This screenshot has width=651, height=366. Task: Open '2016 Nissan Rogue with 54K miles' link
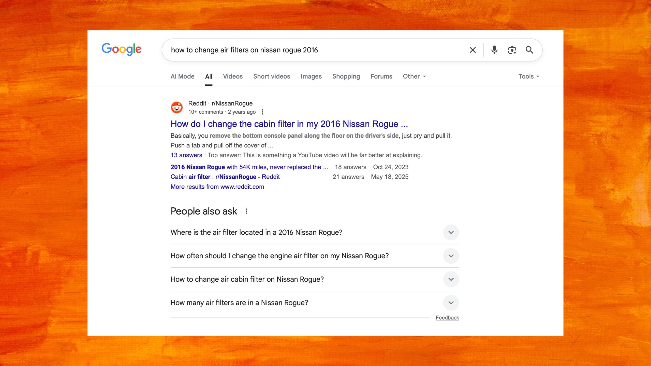(x=249, y=167)
